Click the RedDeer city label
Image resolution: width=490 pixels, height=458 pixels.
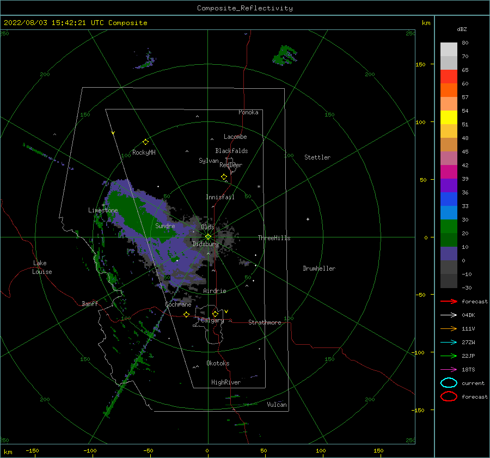tap(231, 165)
